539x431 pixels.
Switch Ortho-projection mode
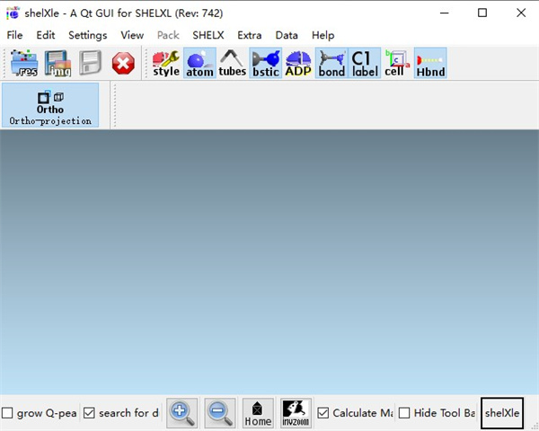point(50,105)
